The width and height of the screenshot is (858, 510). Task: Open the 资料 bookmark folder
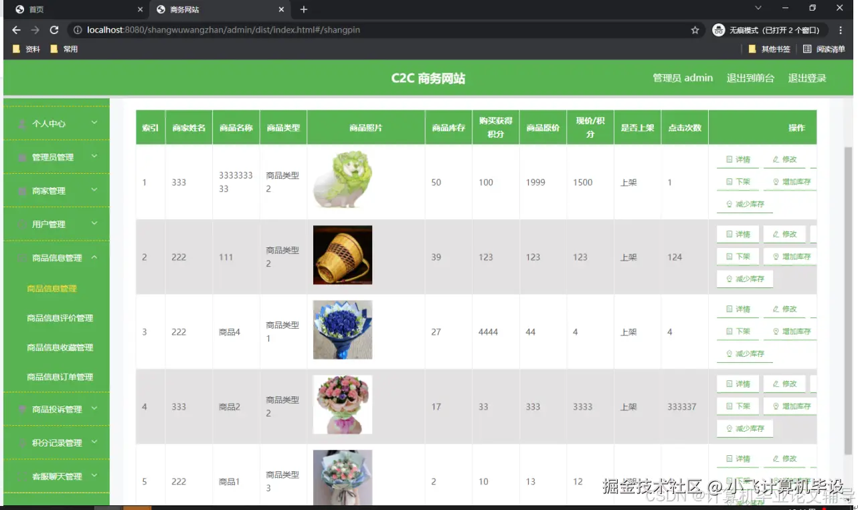[27, 49]
